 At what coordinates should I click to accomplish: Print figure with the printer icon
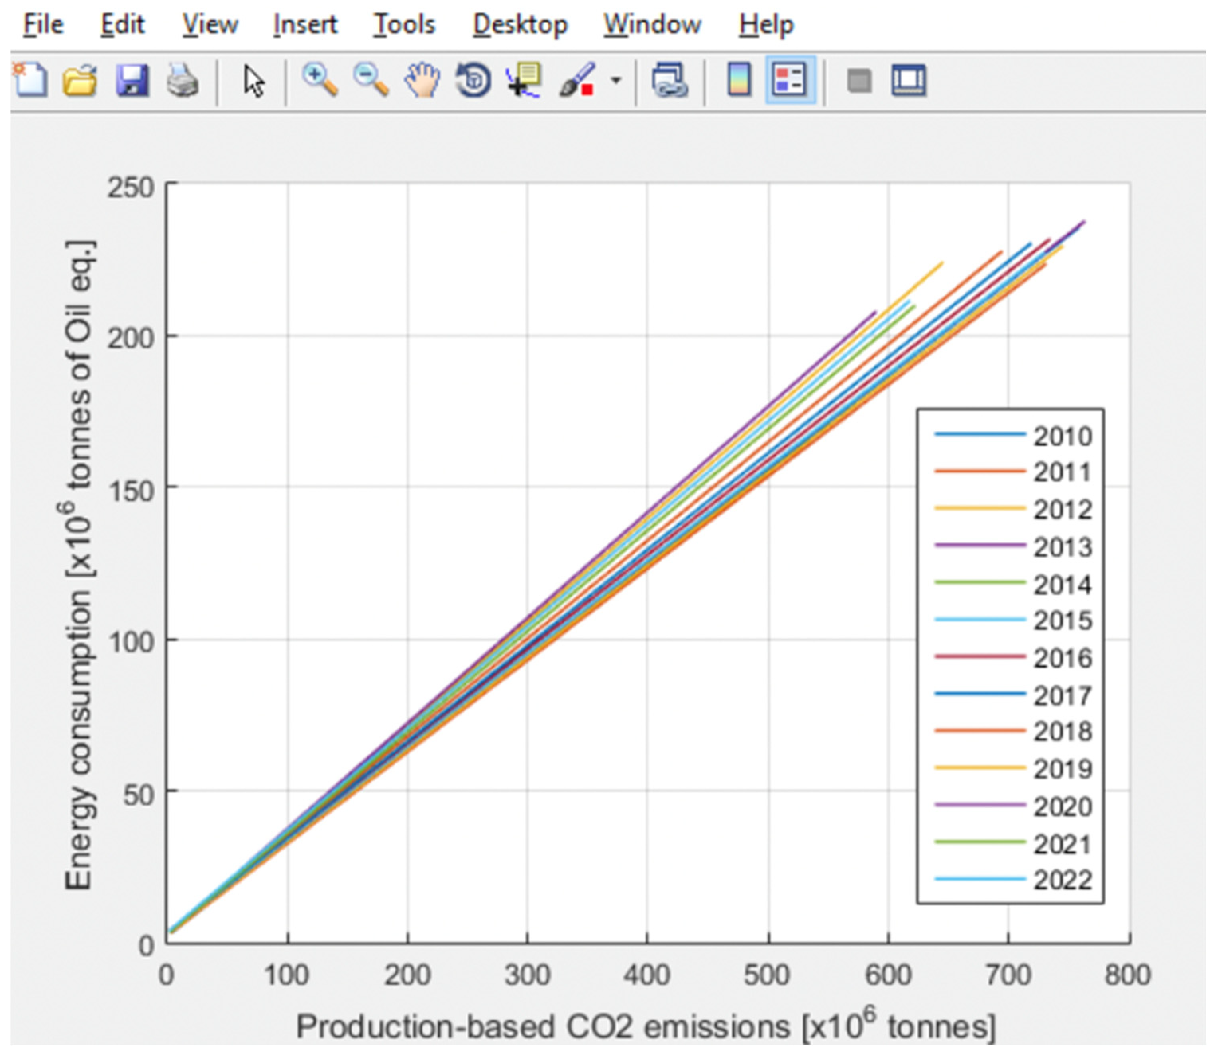(182, 80)
